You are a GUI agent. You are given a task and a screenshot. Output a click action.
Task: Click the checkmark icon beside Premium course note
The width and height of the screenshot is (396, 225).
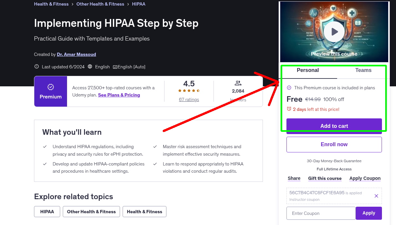tap(289, 88)
